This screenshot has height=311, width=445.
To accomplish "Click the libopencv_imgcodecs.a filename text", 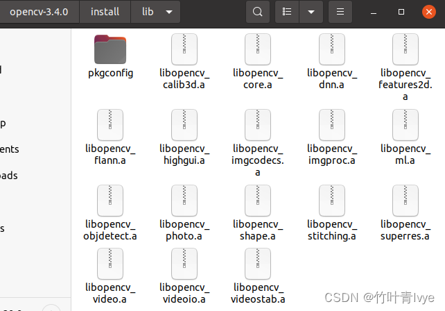I will [x=258, y=160].
